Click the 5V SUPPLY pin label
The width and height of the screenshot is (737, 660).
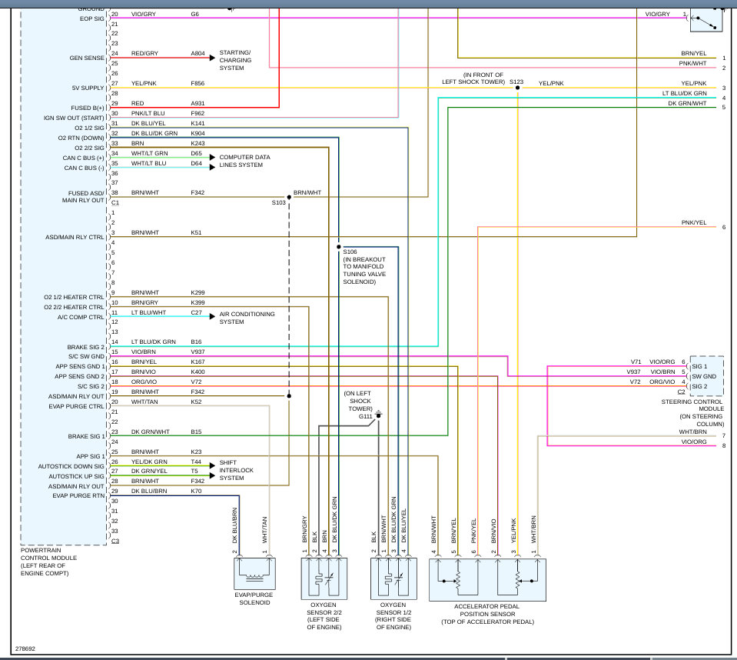(x=88, y=88)
